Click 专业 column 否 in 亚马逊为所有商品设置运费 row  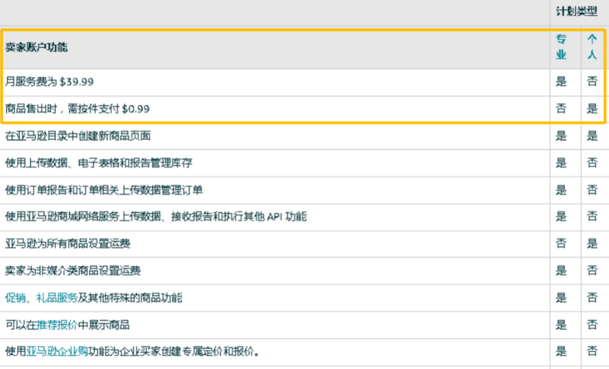tap(561, 244)
